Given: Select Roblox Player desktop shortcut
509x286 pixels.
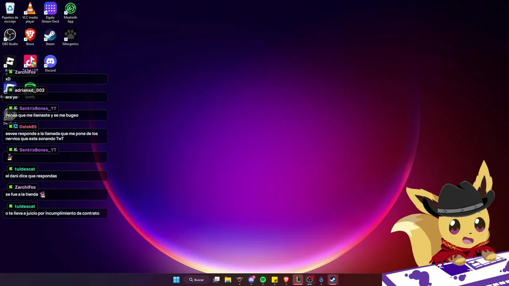Looking at the screenshot, I should tap(10, 91).
